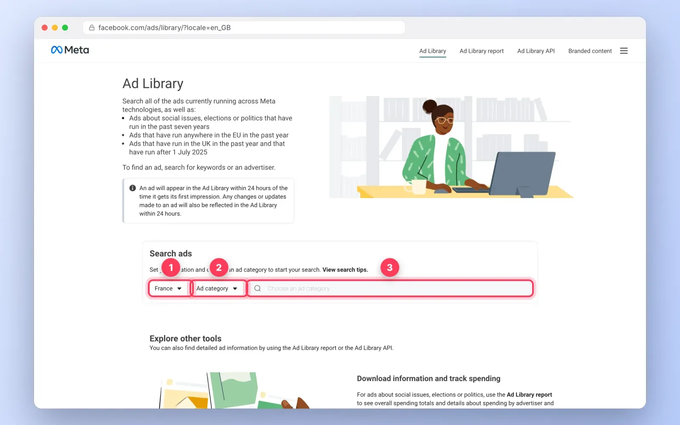Click the bullet about social issues ads
This screenshot has width=680, height=425.
(211, 122)
